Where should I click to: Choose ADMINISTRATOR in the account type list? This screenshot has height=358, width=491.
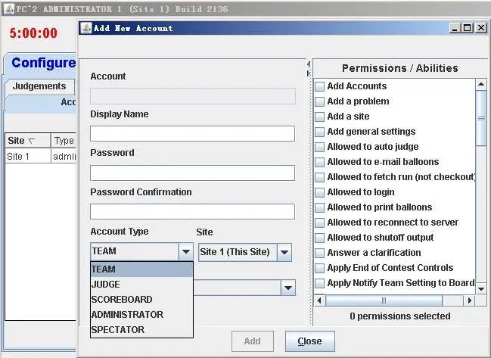click(x=127, y=315)
